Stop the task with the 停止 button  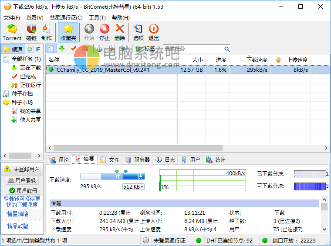tap(105, 32)
